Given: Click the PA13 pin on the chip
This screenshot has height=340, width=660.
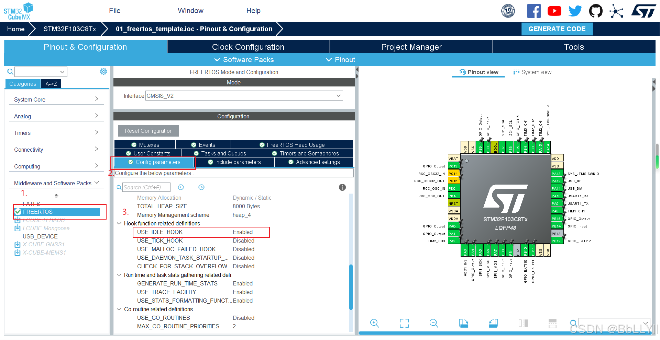Looking at the screenshot, I should click(557, 174).
